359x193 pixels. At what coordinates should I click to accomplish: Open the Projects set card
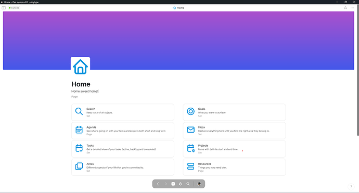coord(234,149)
